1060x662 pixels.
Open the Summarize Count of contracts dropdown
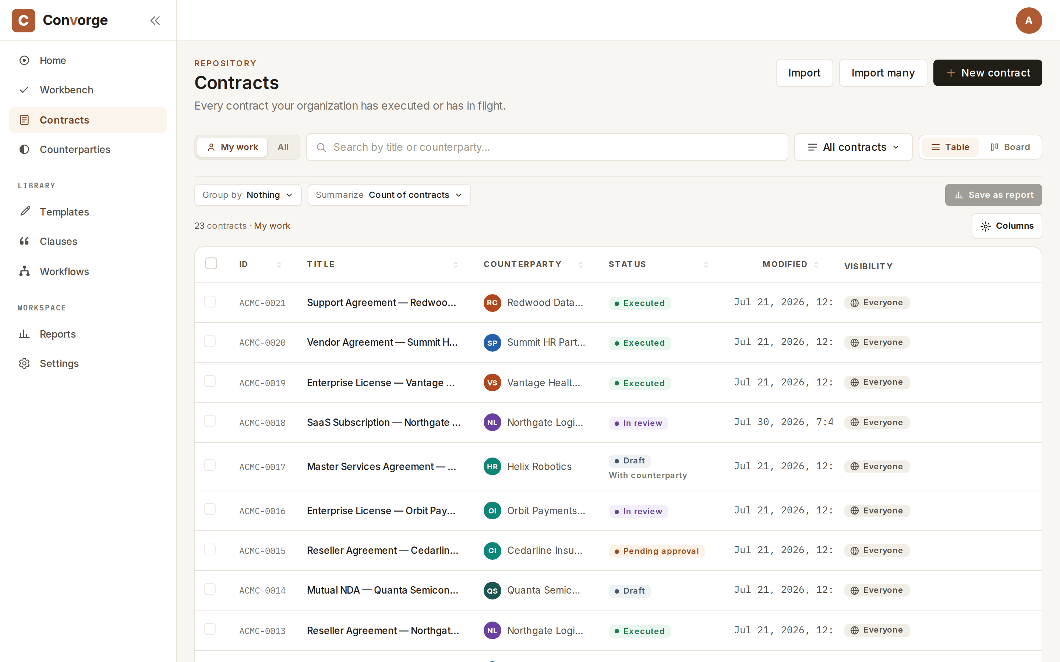point(389,195)
